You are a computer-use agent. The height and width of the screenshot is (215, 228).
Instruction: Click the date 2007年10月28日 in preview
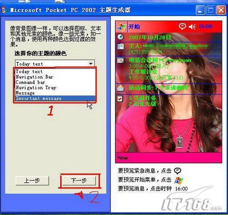150,37
